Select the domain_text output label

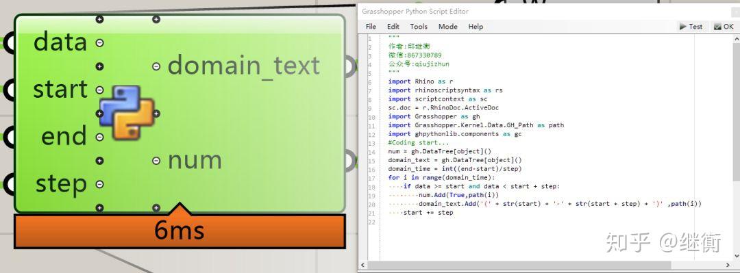click(244, 66)
